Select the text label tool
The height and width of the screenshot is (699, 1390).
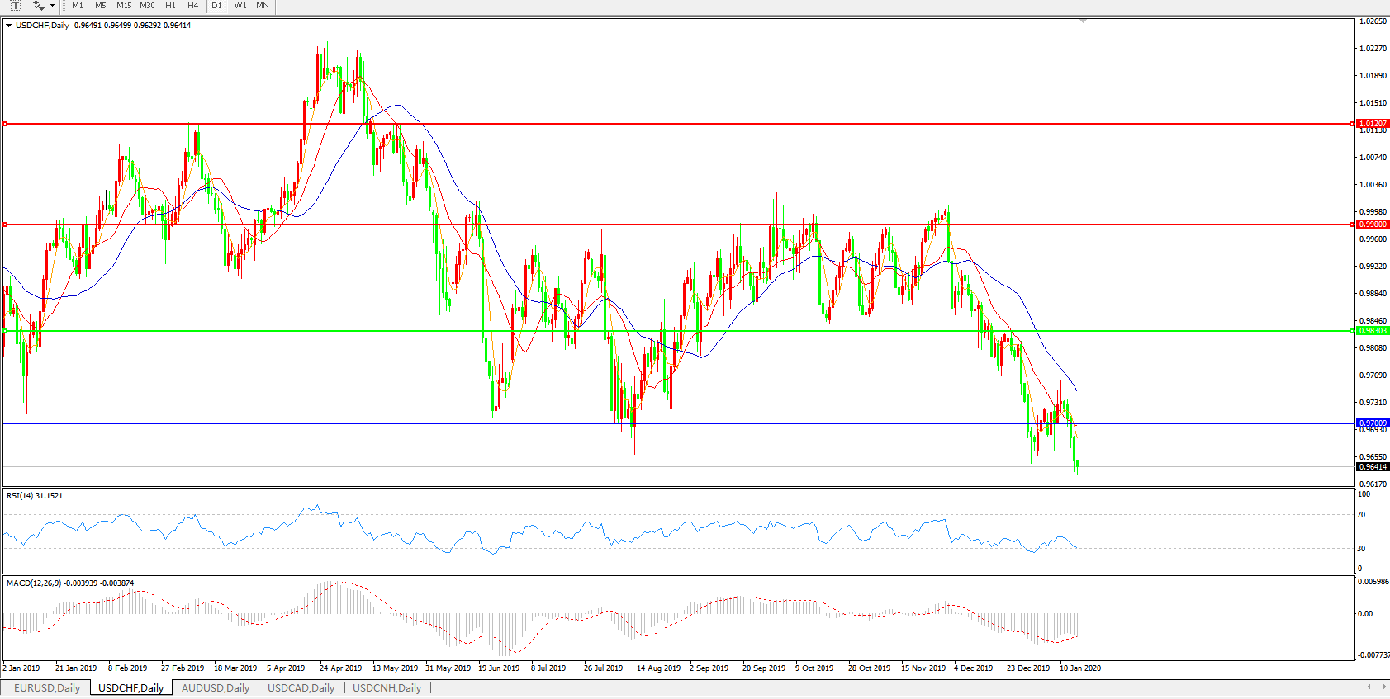click(x=15, y=6)
